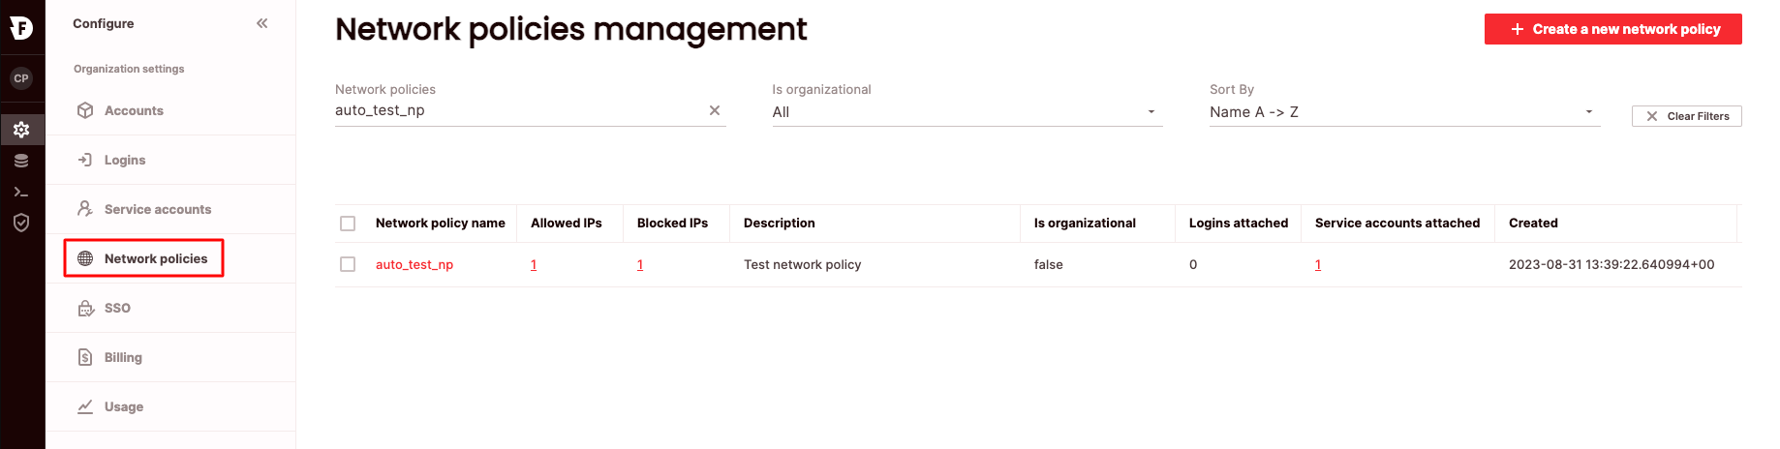Image resolution: width=1780 pixels, height=449 pixels.
Task: View the attached service accounts count link
Action: (1318, 264)
